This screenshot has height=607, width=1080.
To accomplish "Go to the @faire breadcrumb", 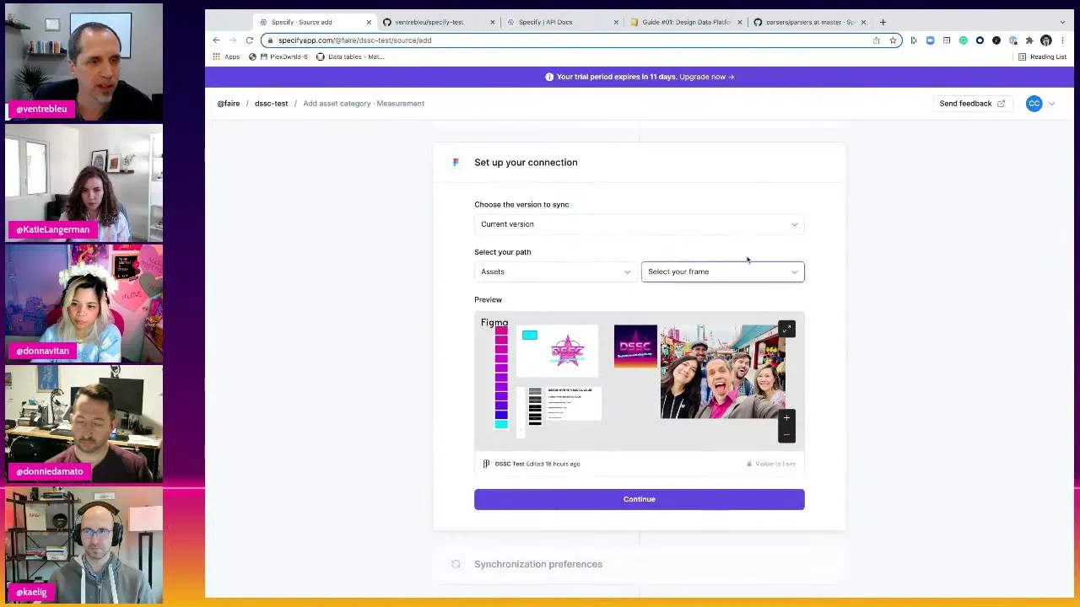I will tap(229, 104).
